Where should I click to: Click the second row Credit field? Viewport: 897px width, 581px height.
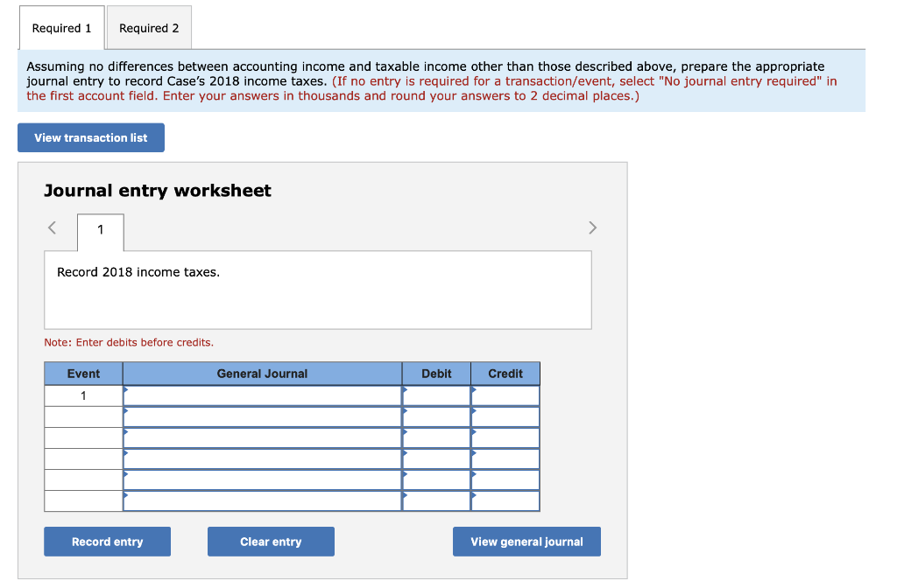(x=505, y=417)
